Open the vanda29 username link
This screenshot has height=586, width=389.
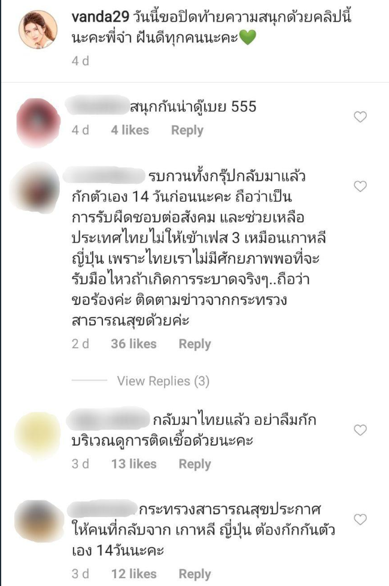tap(100, 17)
